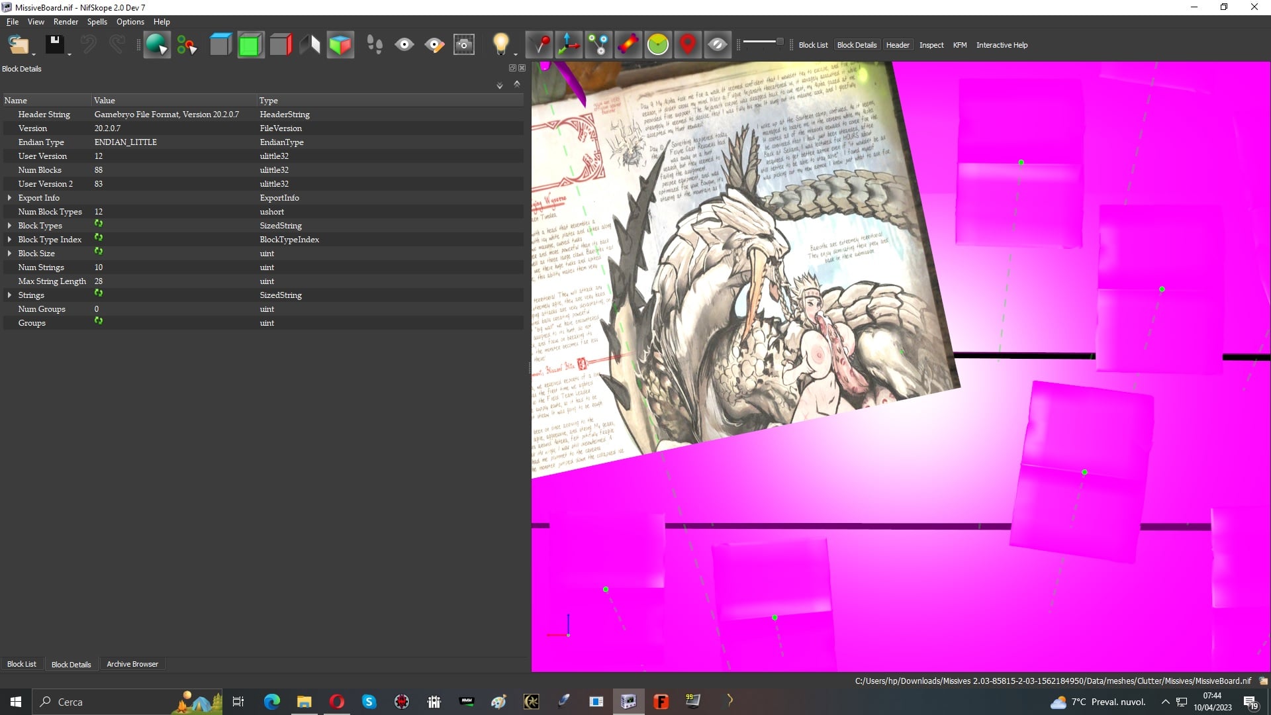Set the front view green cube
This screenshot has height=715, width=1271.
point(250,45)
